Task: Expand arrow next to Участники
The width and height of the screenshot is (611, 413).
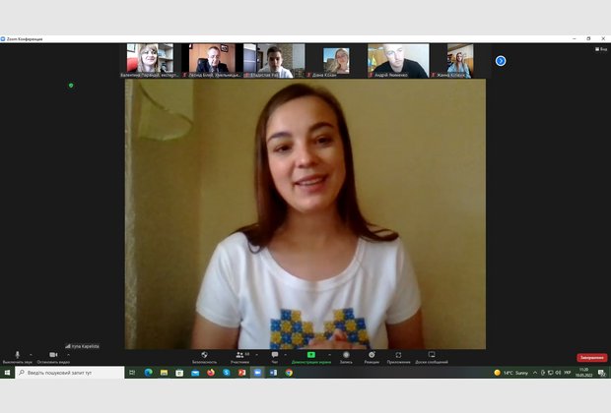Action: pos(257,355)
